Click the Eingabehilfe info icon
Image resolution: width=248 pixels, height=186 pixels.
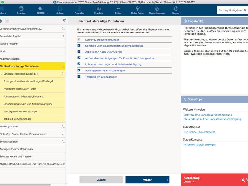coord(185,21)
